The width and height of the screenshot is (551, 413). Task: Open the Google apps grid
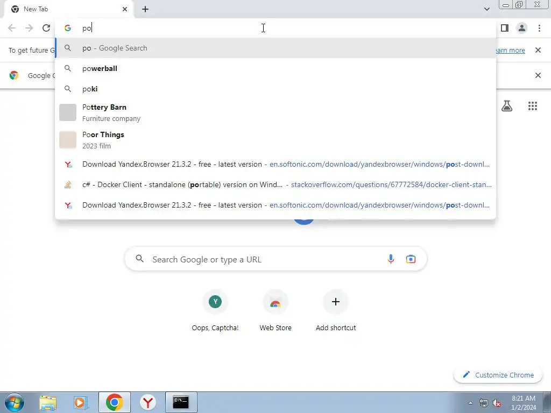(533, 106)
